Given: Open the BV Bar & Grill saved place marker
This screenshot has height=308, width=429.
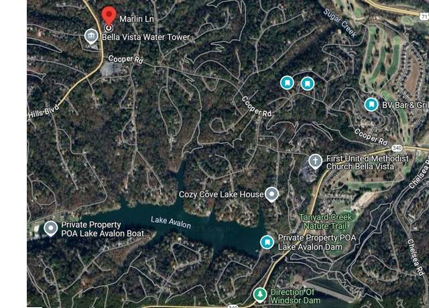Looking at the screenshot, I should tap(371, 104).
